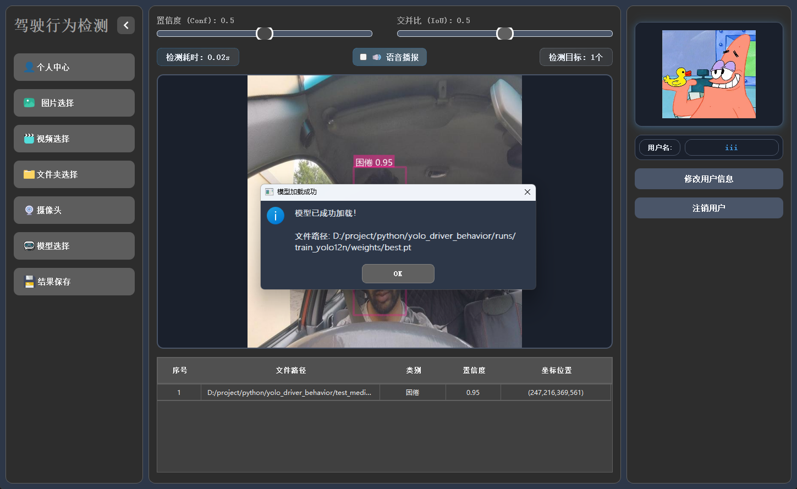Screen dimensions: 797x489
Task: Click the 驾驶行为检测 app title
Action: pyautogui.click(x=61, y=25)
